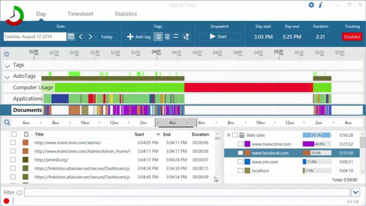
Task: Click the localhost color swatch
Action: [x=247, y=171]
